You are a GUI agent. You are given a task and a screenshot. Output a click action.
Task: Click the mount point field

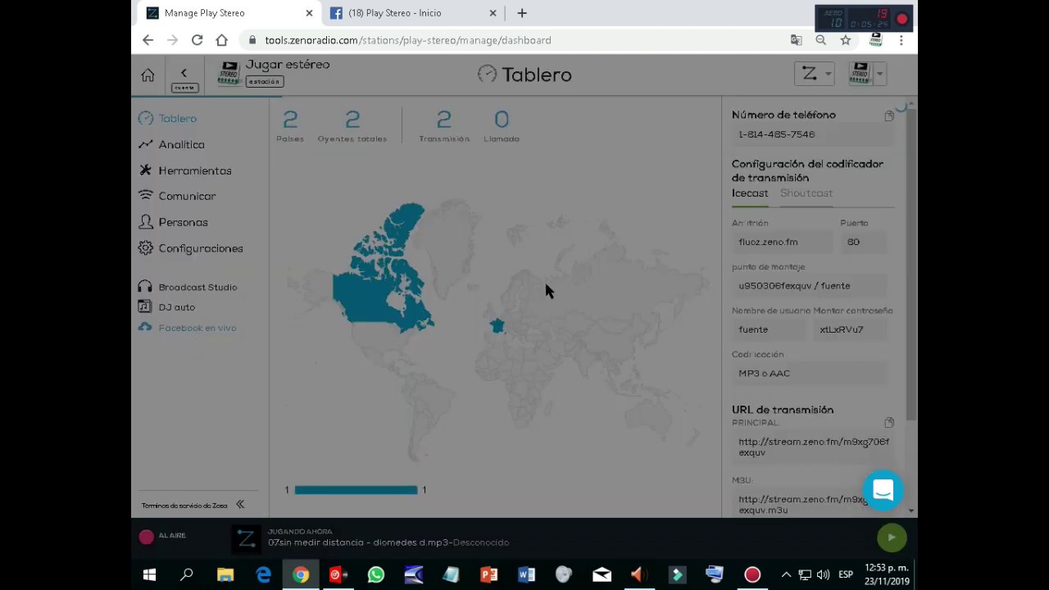point(811,286)
